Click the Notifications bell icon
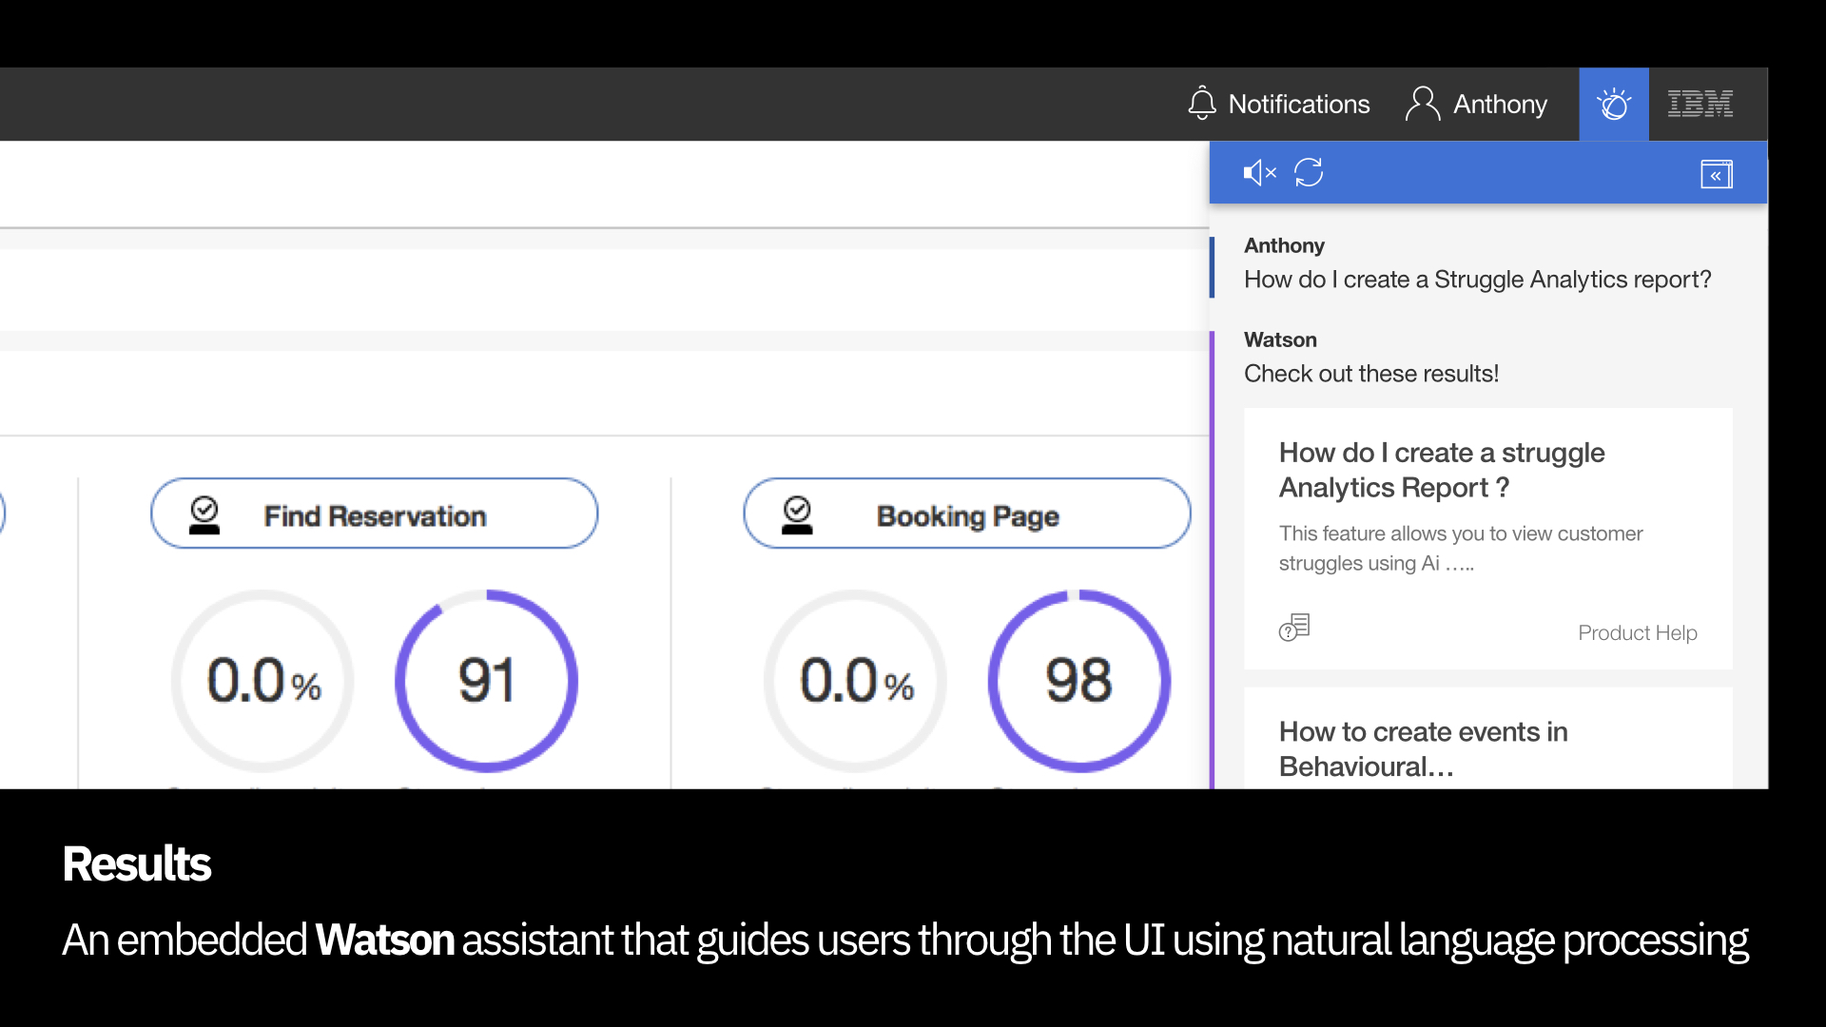The height and width of the screenshot is (1027, 1826). click(1202, 104)
